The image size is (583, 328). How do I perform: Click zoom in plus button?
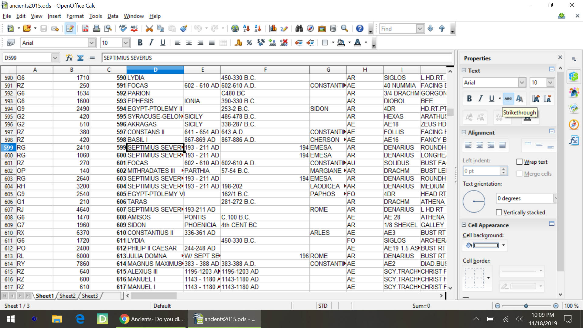[x=556, y=306]
